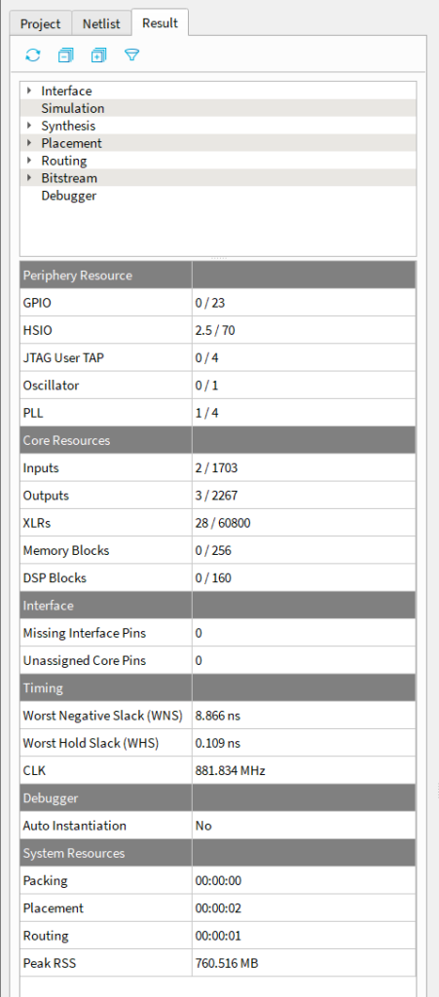Click the Peak RSS row label
Screen dimensions: 439x997
(x=45, y=963)
